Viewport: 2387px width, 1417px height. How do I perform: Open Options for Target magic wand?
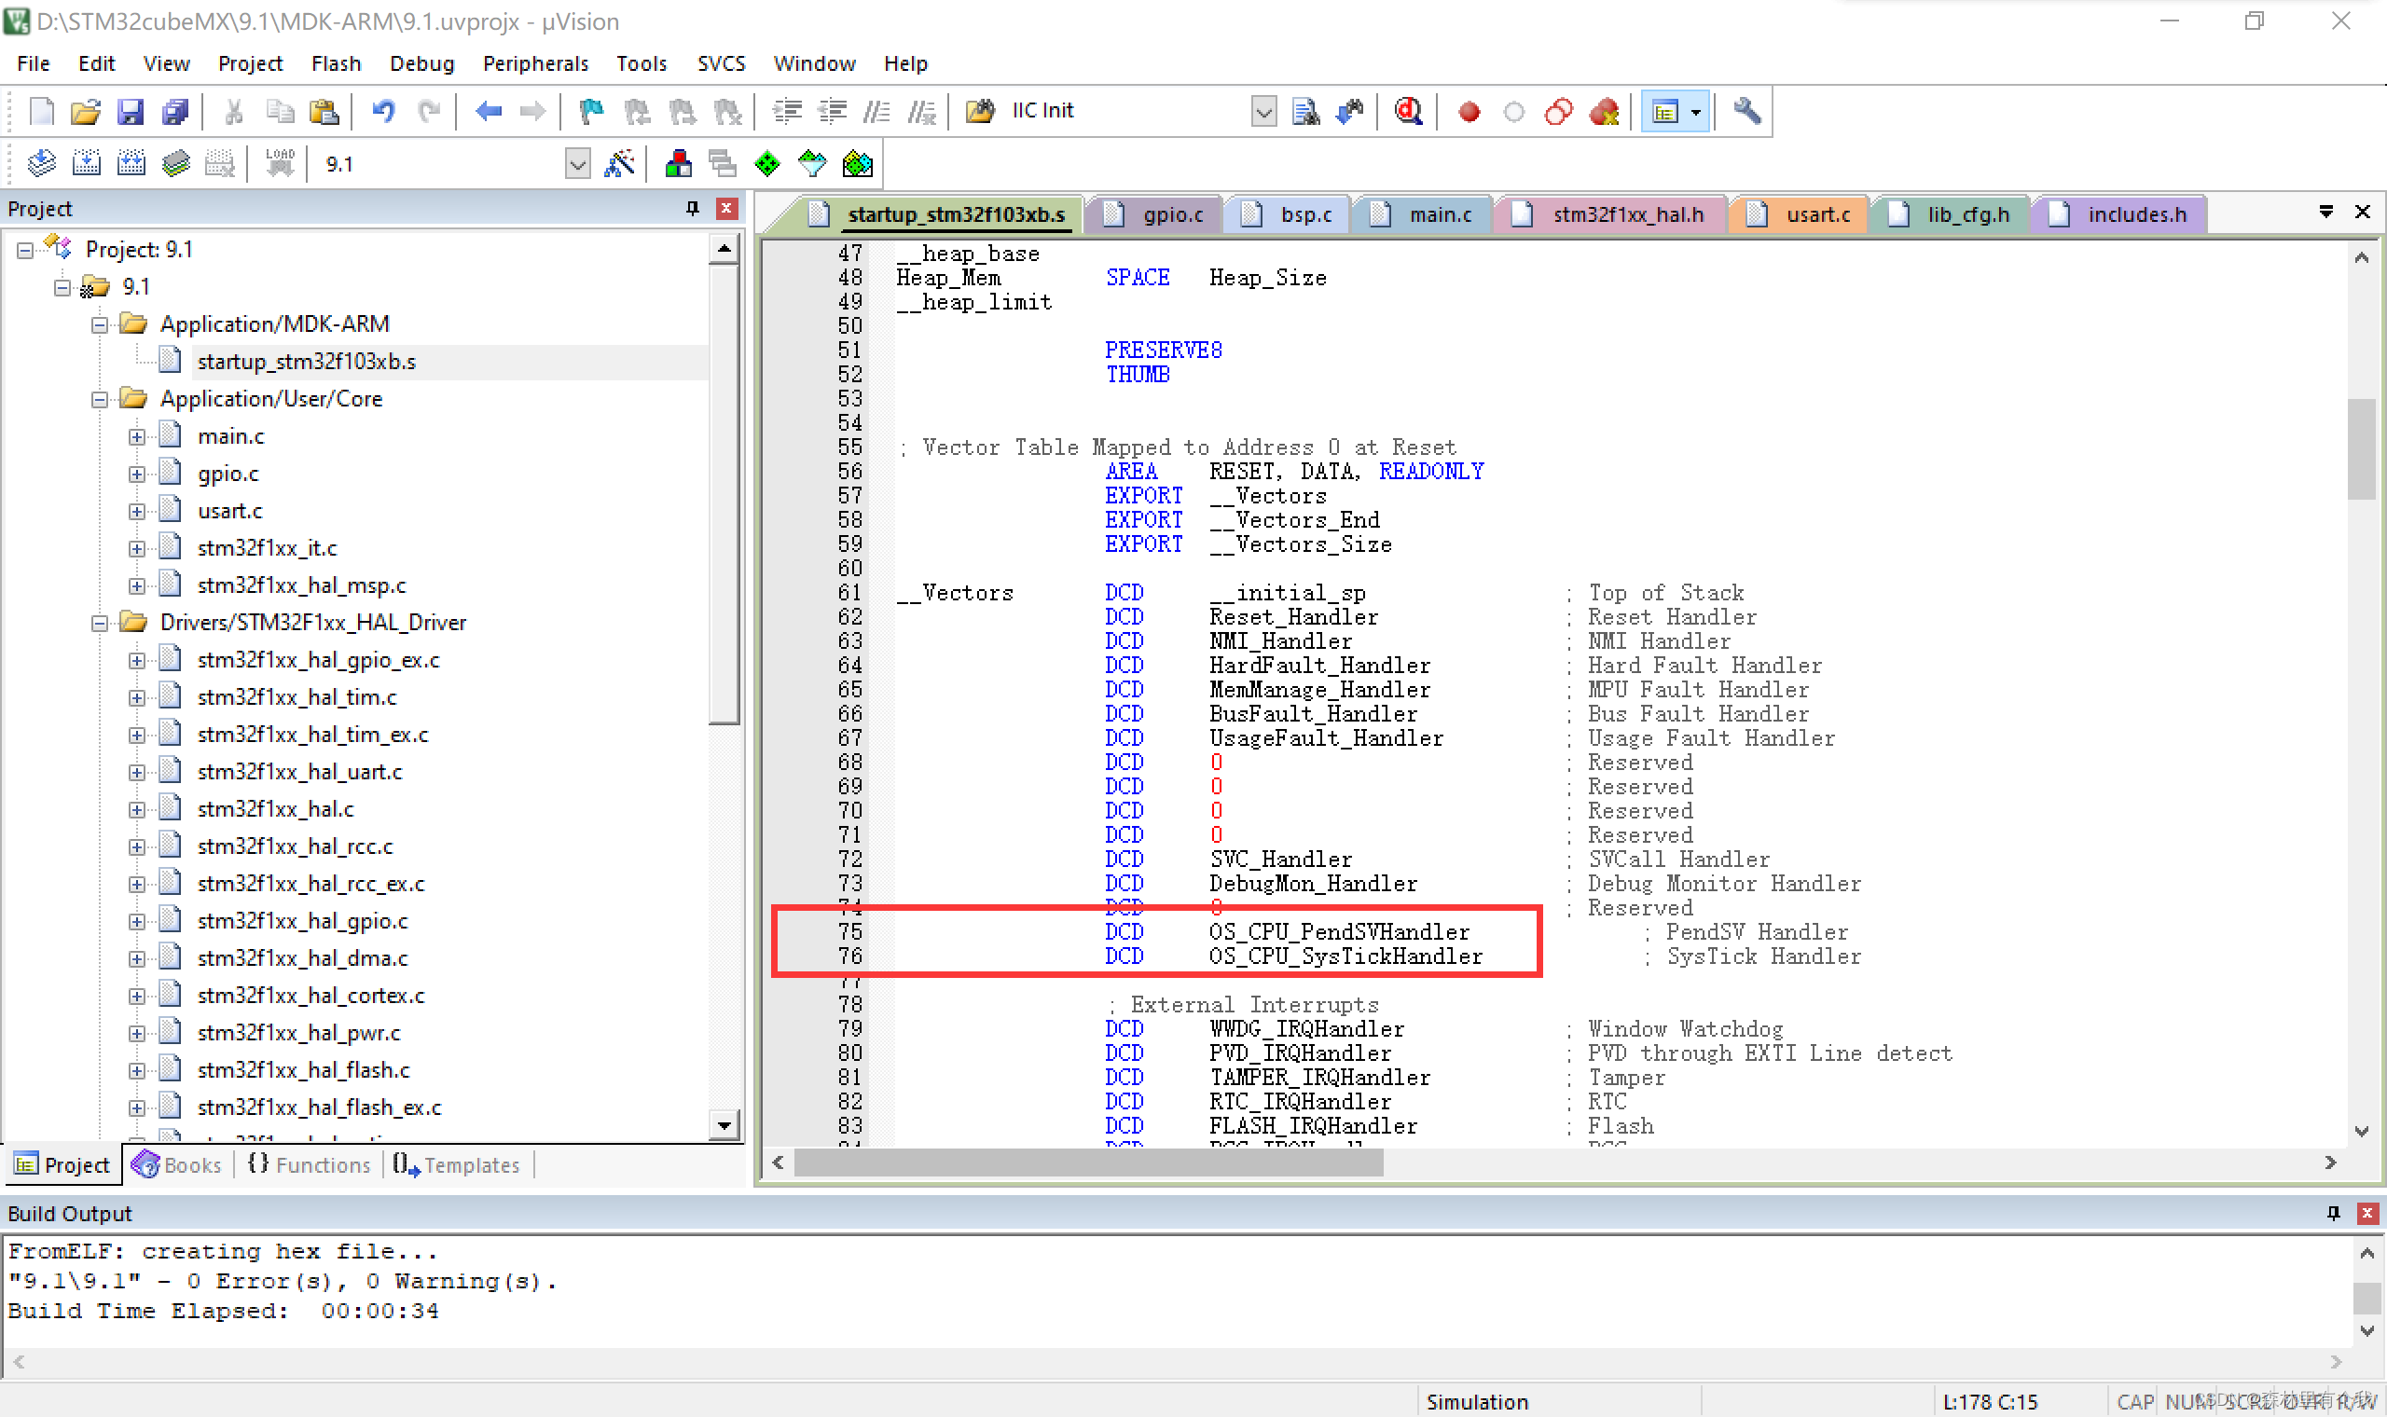620,164
